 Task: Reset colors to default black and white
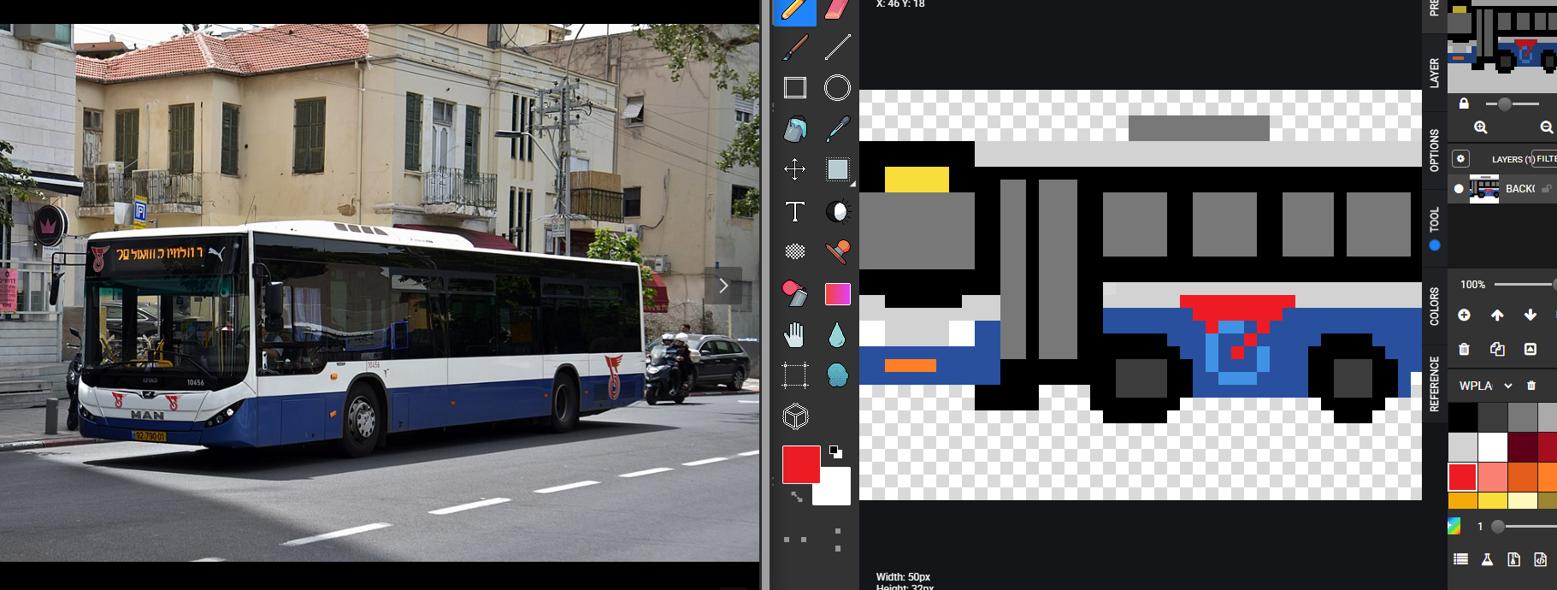835,451
